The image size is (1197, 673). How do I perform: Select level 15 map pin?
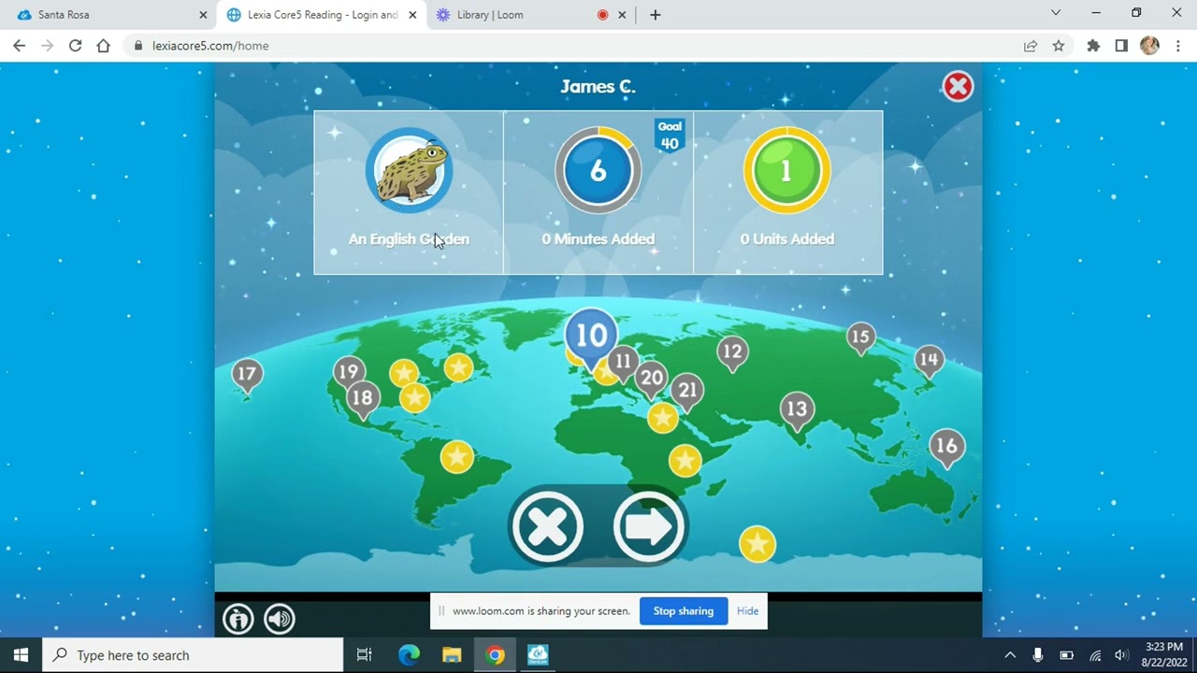pos(860,337)
